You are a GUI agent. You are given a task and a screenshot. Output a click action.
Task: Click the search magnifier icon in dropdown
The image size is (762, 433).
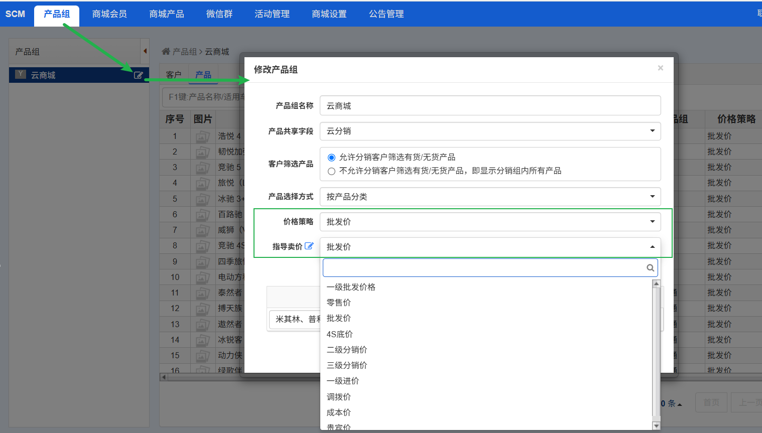[x=650, y=268]
